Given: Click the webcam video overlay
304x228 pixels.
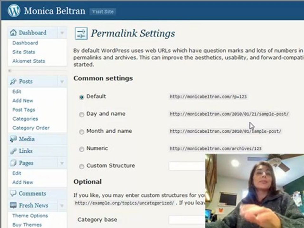Looking at the screenshot, I should [x=255, y=191].
